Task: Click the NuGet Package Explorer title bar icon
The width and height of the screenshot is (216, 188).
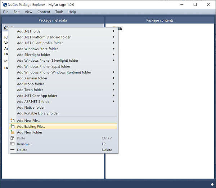Action: tap(5, 4)
